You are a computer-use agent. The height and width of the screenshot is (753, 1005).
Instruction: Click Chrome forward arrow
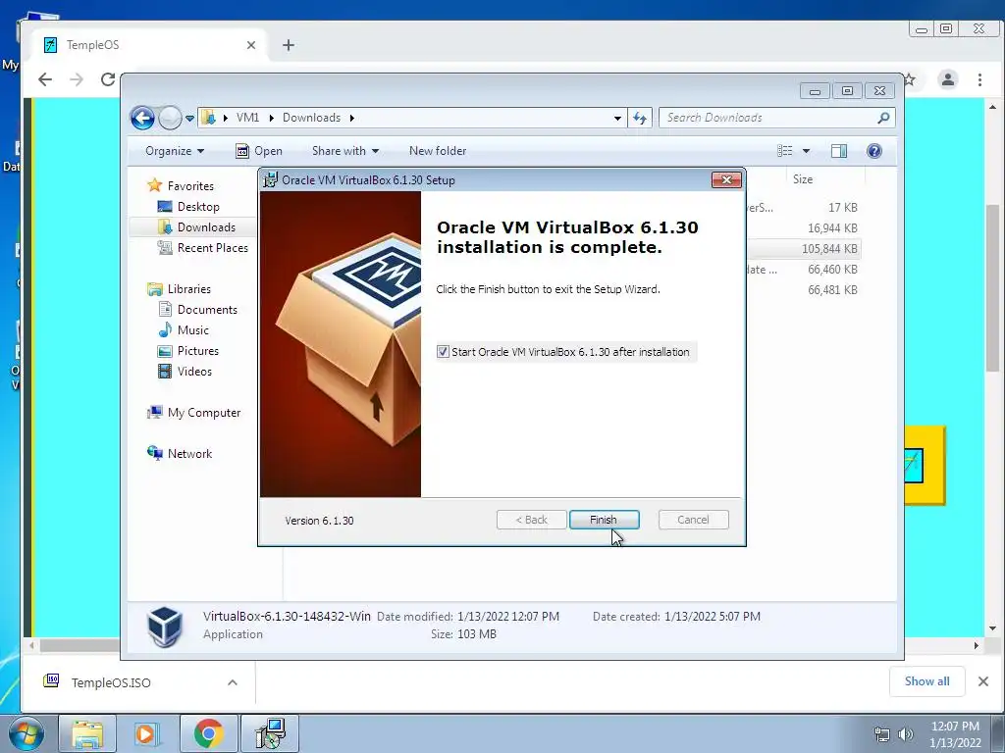point(77,79)
